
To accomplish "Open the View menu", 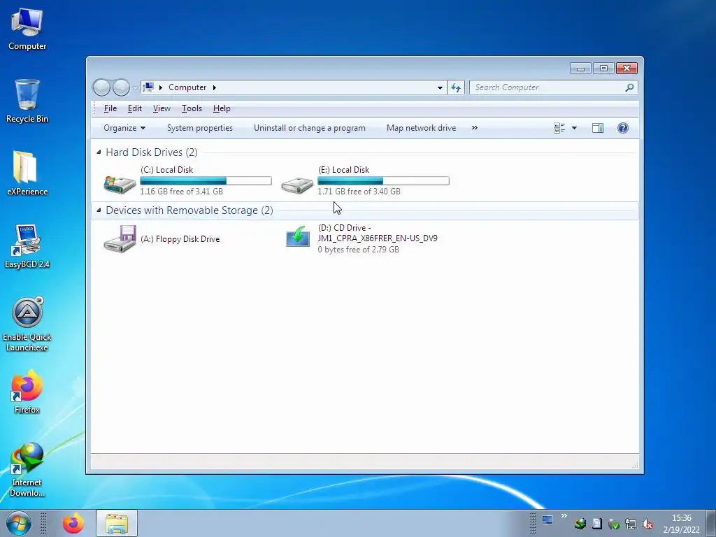I will pos(162,108).
